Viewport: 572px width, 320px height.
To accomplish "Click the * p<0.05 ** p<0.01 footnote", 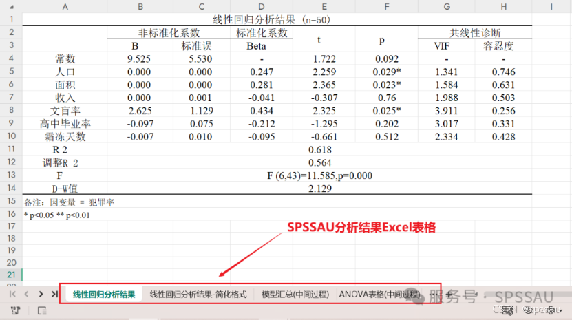I will point(57,215).
